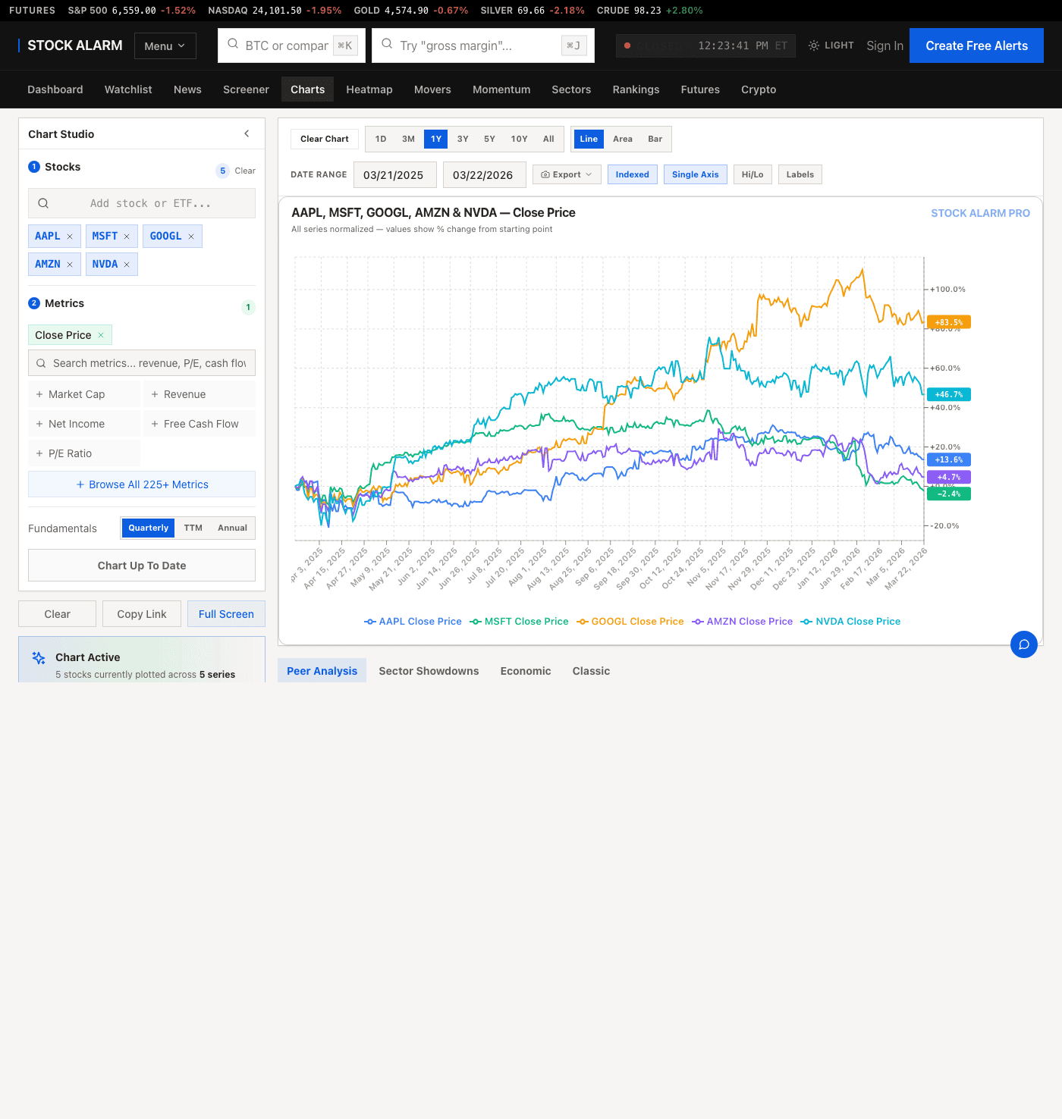Set time range to 10Y

coord(519,139)
